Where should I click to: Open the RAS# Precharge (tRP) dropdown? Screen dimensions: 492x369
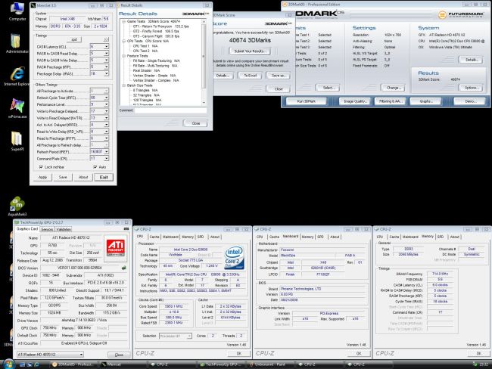click(99, 67)
